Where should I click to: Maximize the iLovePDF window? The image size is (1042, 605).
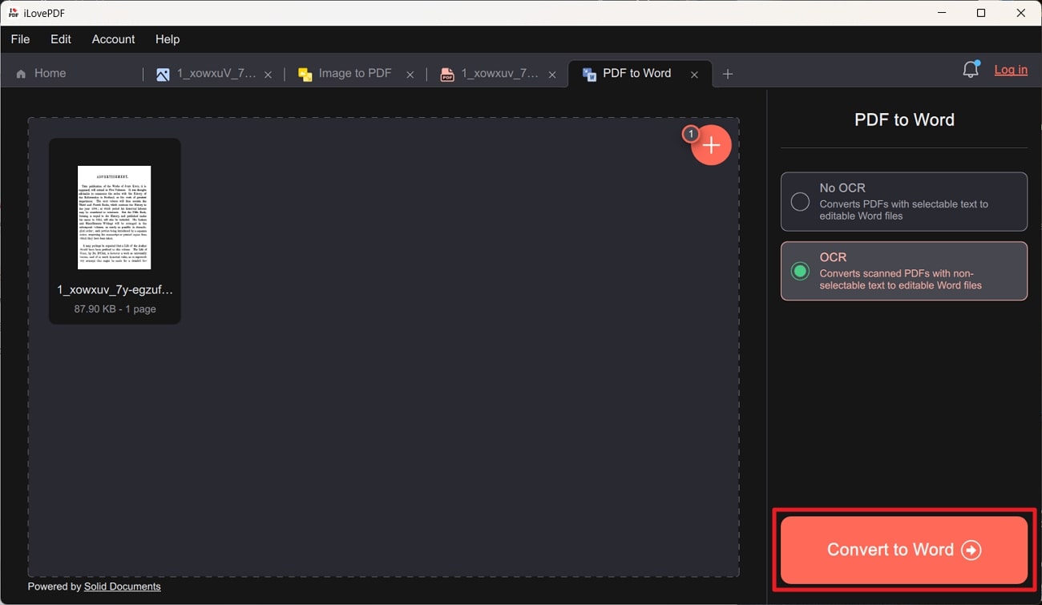(x=981, y=13)
